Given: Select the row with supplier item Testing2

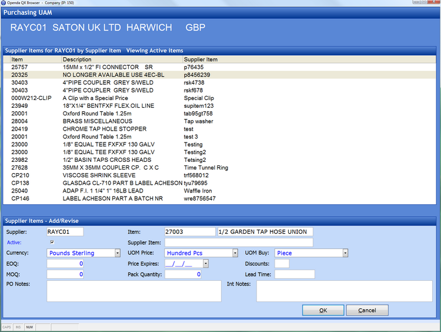Looking at the screenshot, I should (219, 152).
